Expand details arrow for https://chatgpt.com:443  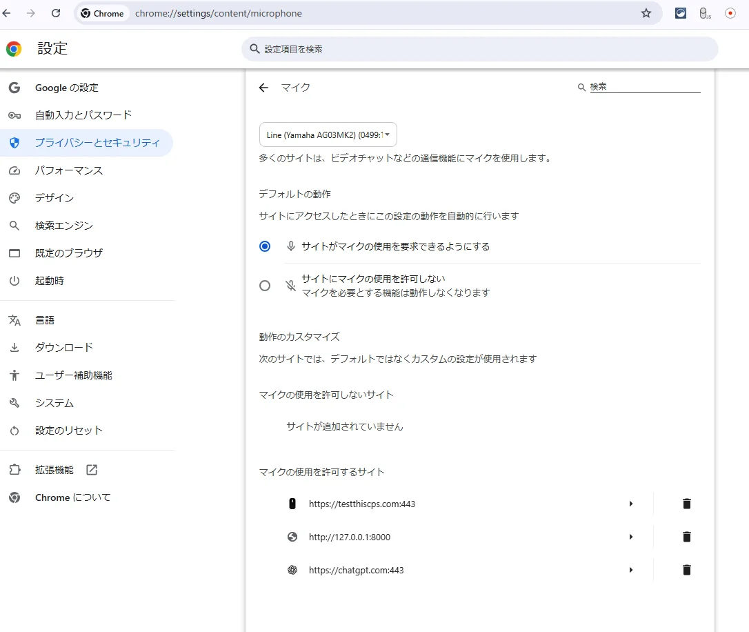630,570
